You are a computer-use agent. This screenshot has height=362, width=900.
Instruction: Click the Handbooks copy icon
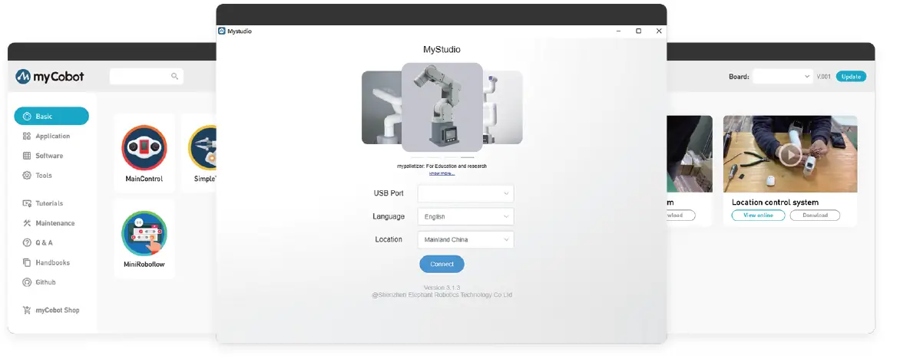click(x=26, y=263)
